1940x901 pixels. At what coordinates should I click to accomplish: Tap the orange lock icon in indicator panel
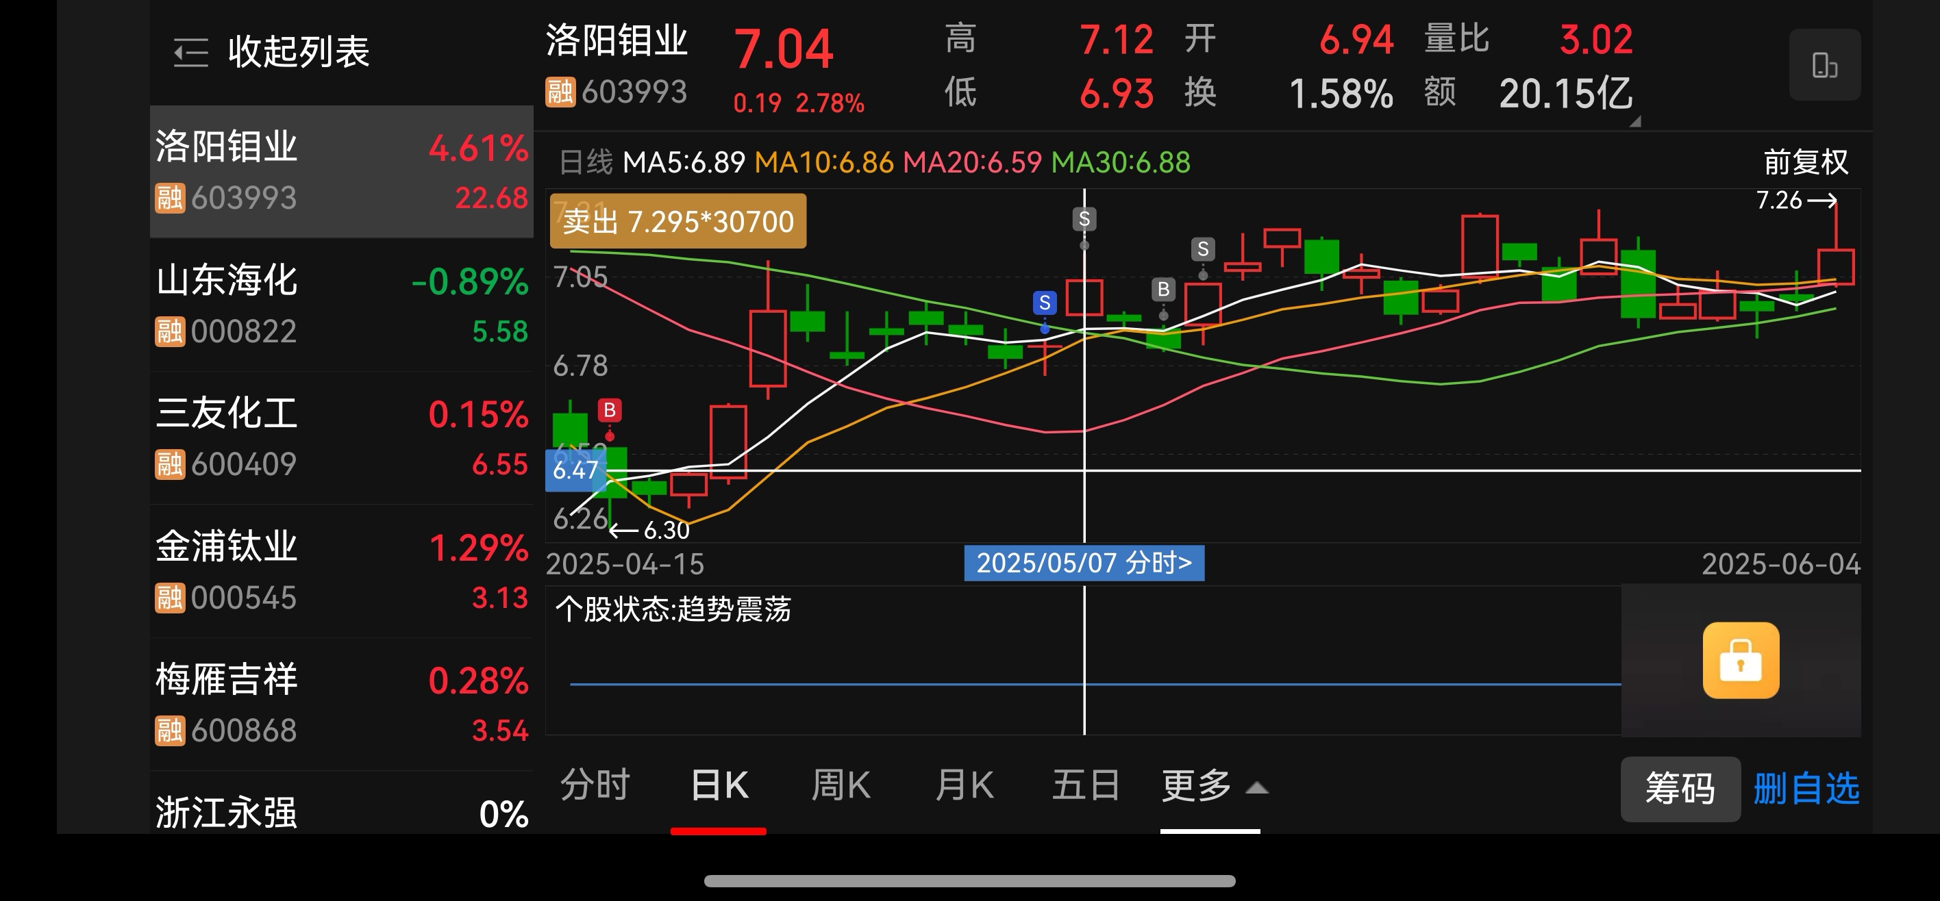[x=1741, y=660]
